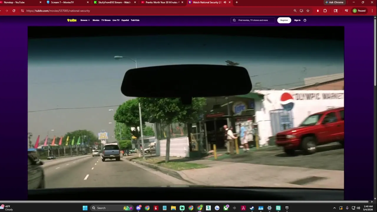Image resolution: width=377 pixels, height=212 pixels.
Task: Click the microphone icon in system tray
Action: coord(347,208)
